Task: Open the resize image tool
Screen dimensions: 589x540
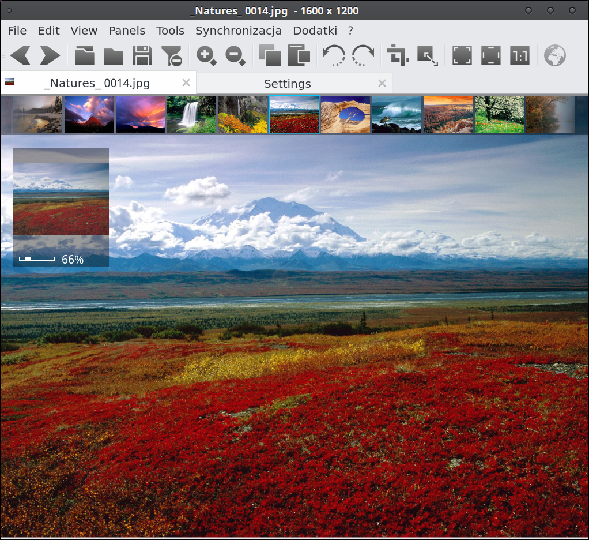Action: [428, 56]
